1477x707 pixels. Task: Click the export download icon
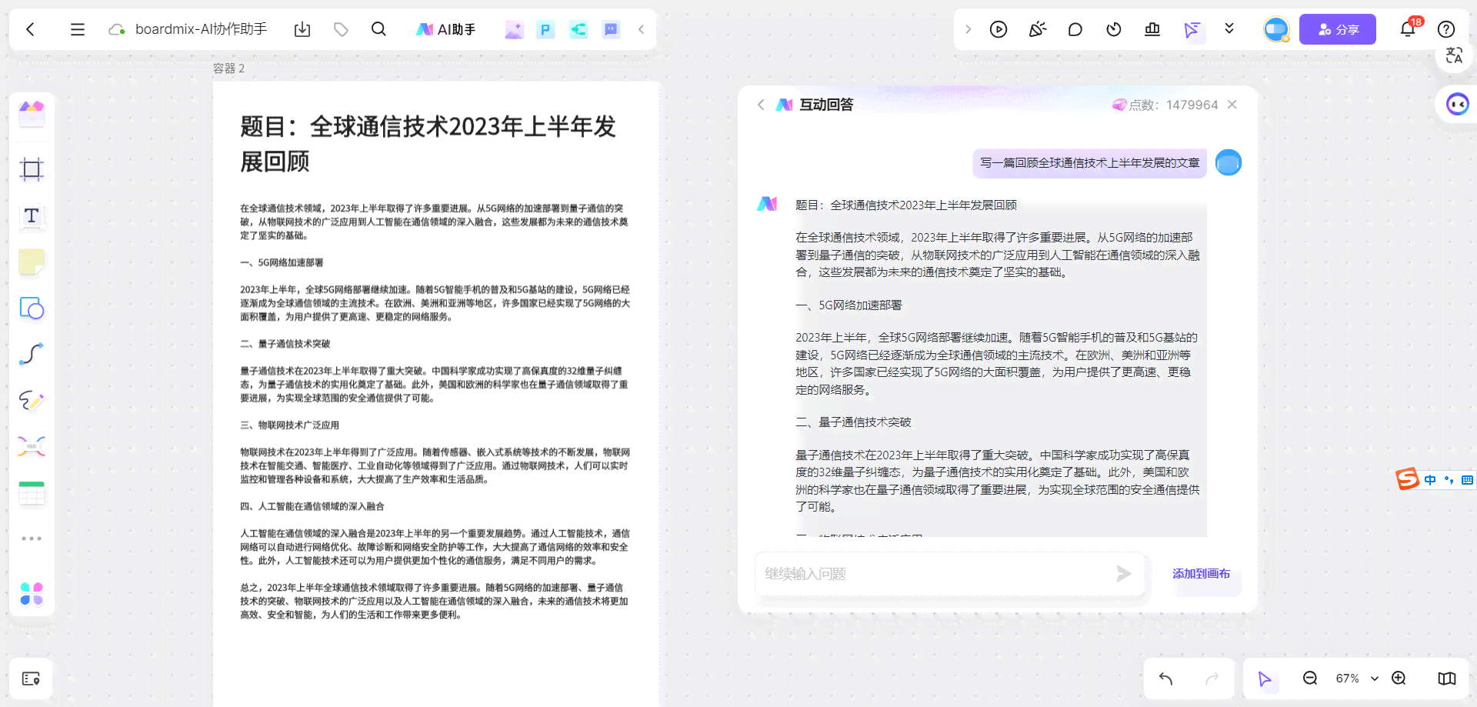pos(302,29)
